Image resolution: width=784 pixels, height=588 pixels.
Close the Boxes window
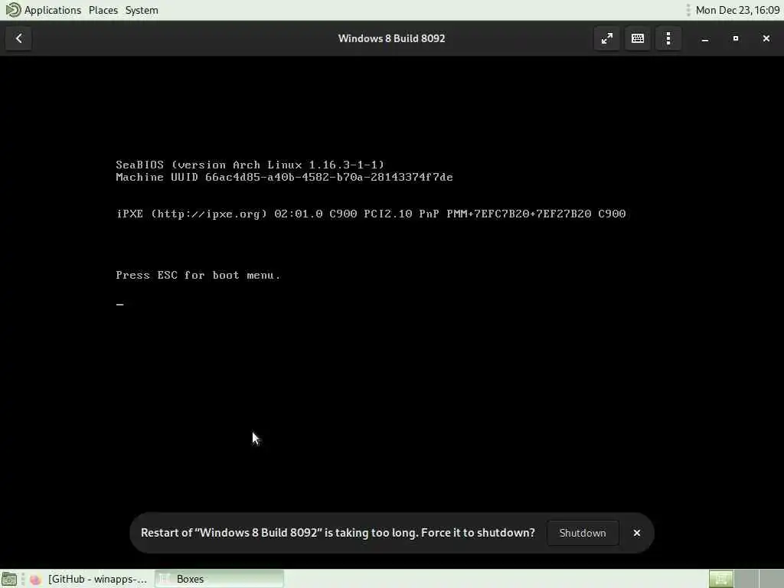[x=766, y=38]
